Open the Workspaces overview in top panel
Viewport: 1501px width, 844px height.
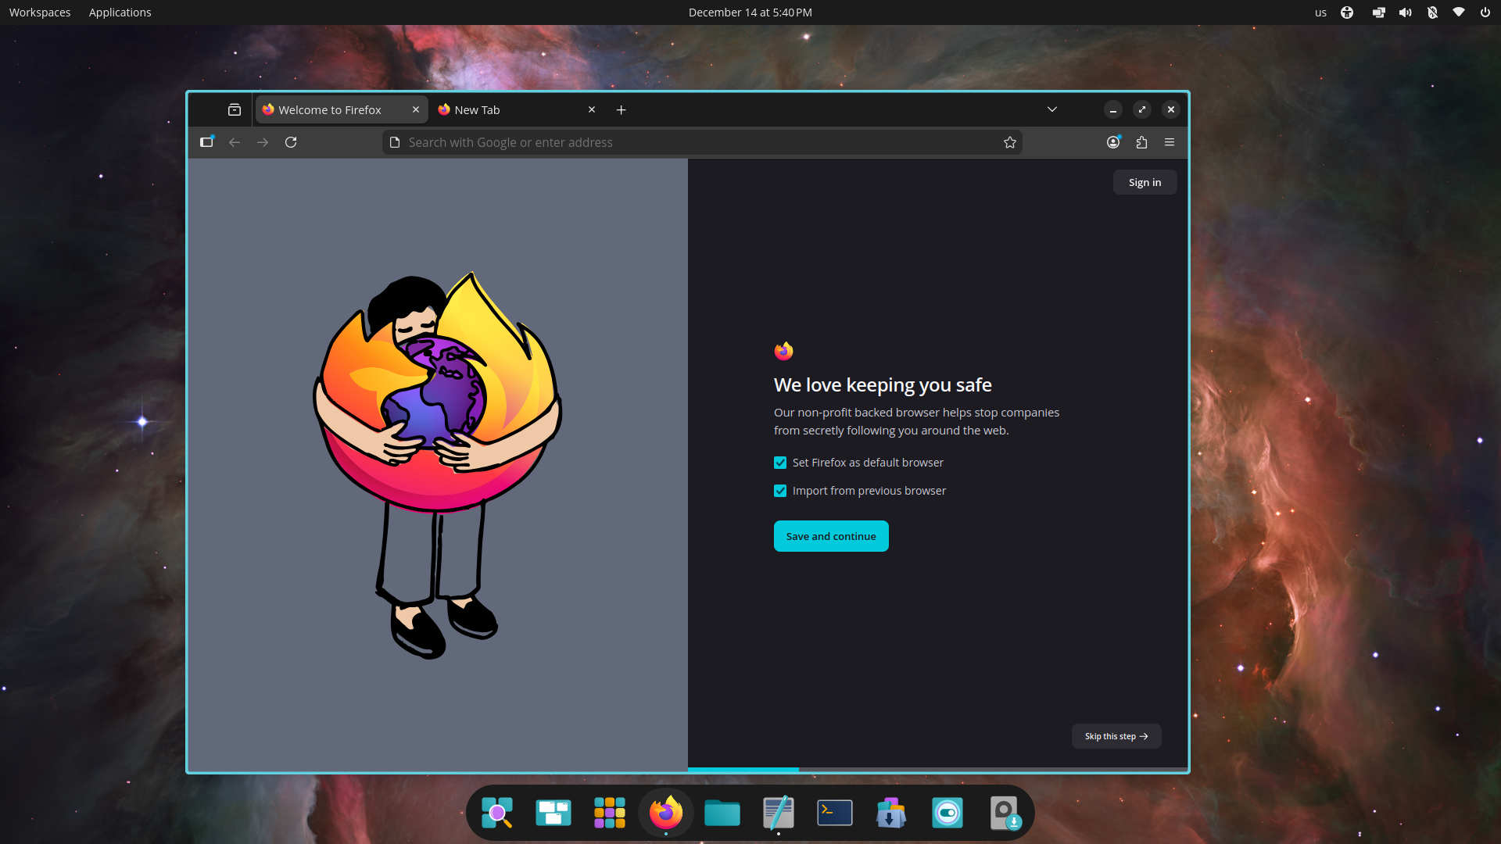(40, 13)
